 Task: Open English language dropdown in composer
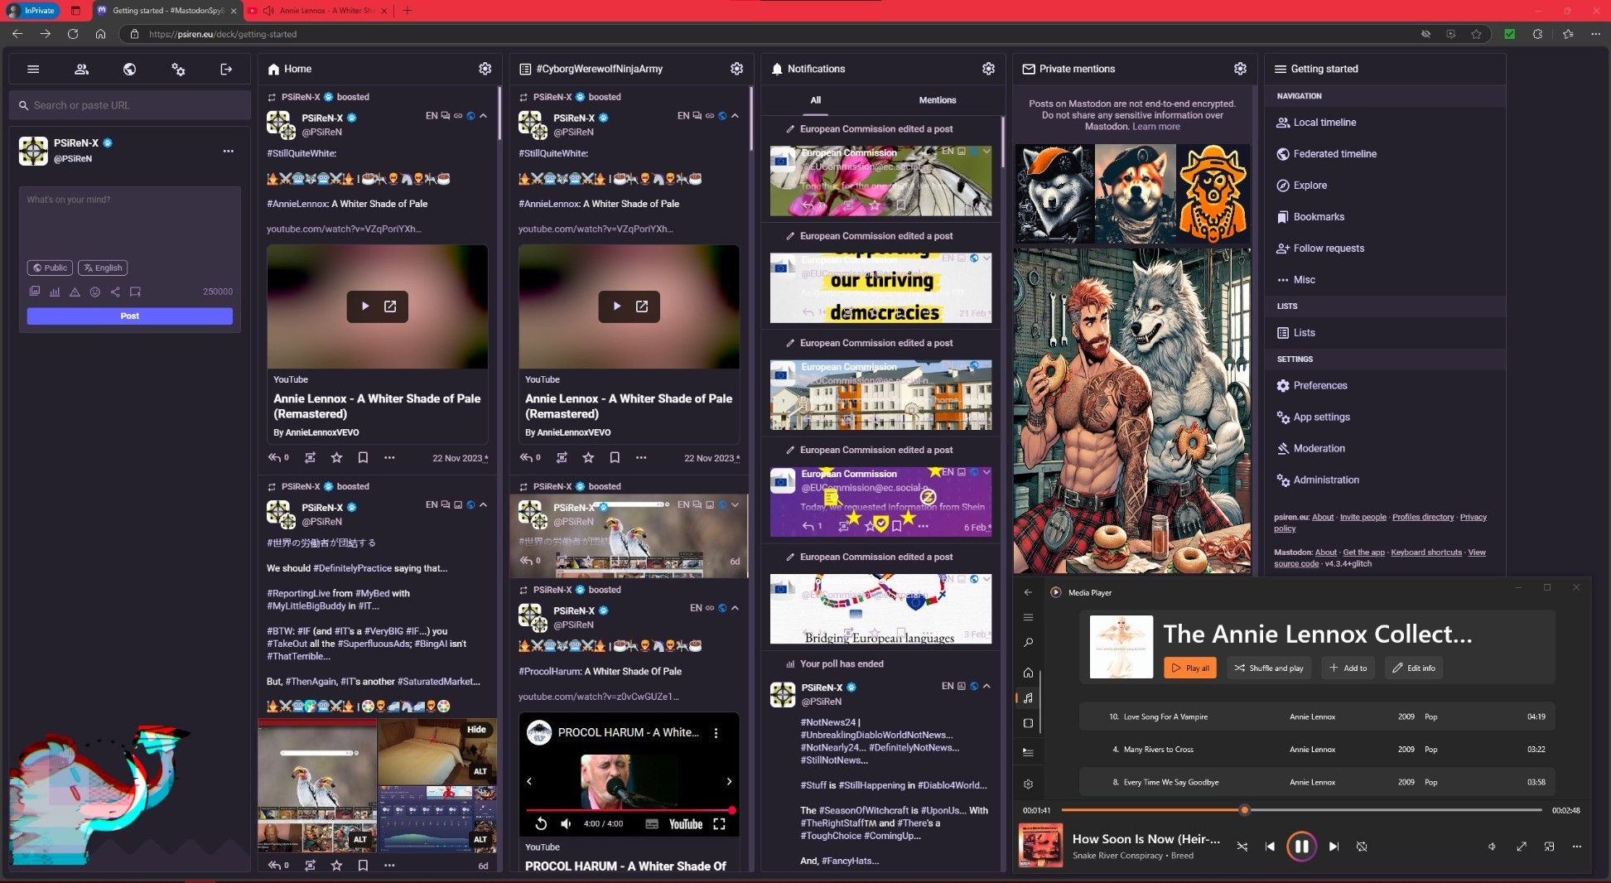pos(103,268)
